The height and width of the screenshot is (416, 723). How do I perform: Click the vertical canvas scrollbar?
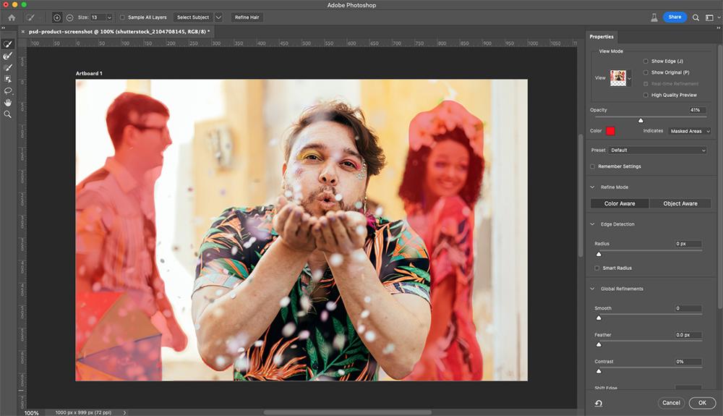click(x=581, y=195)
